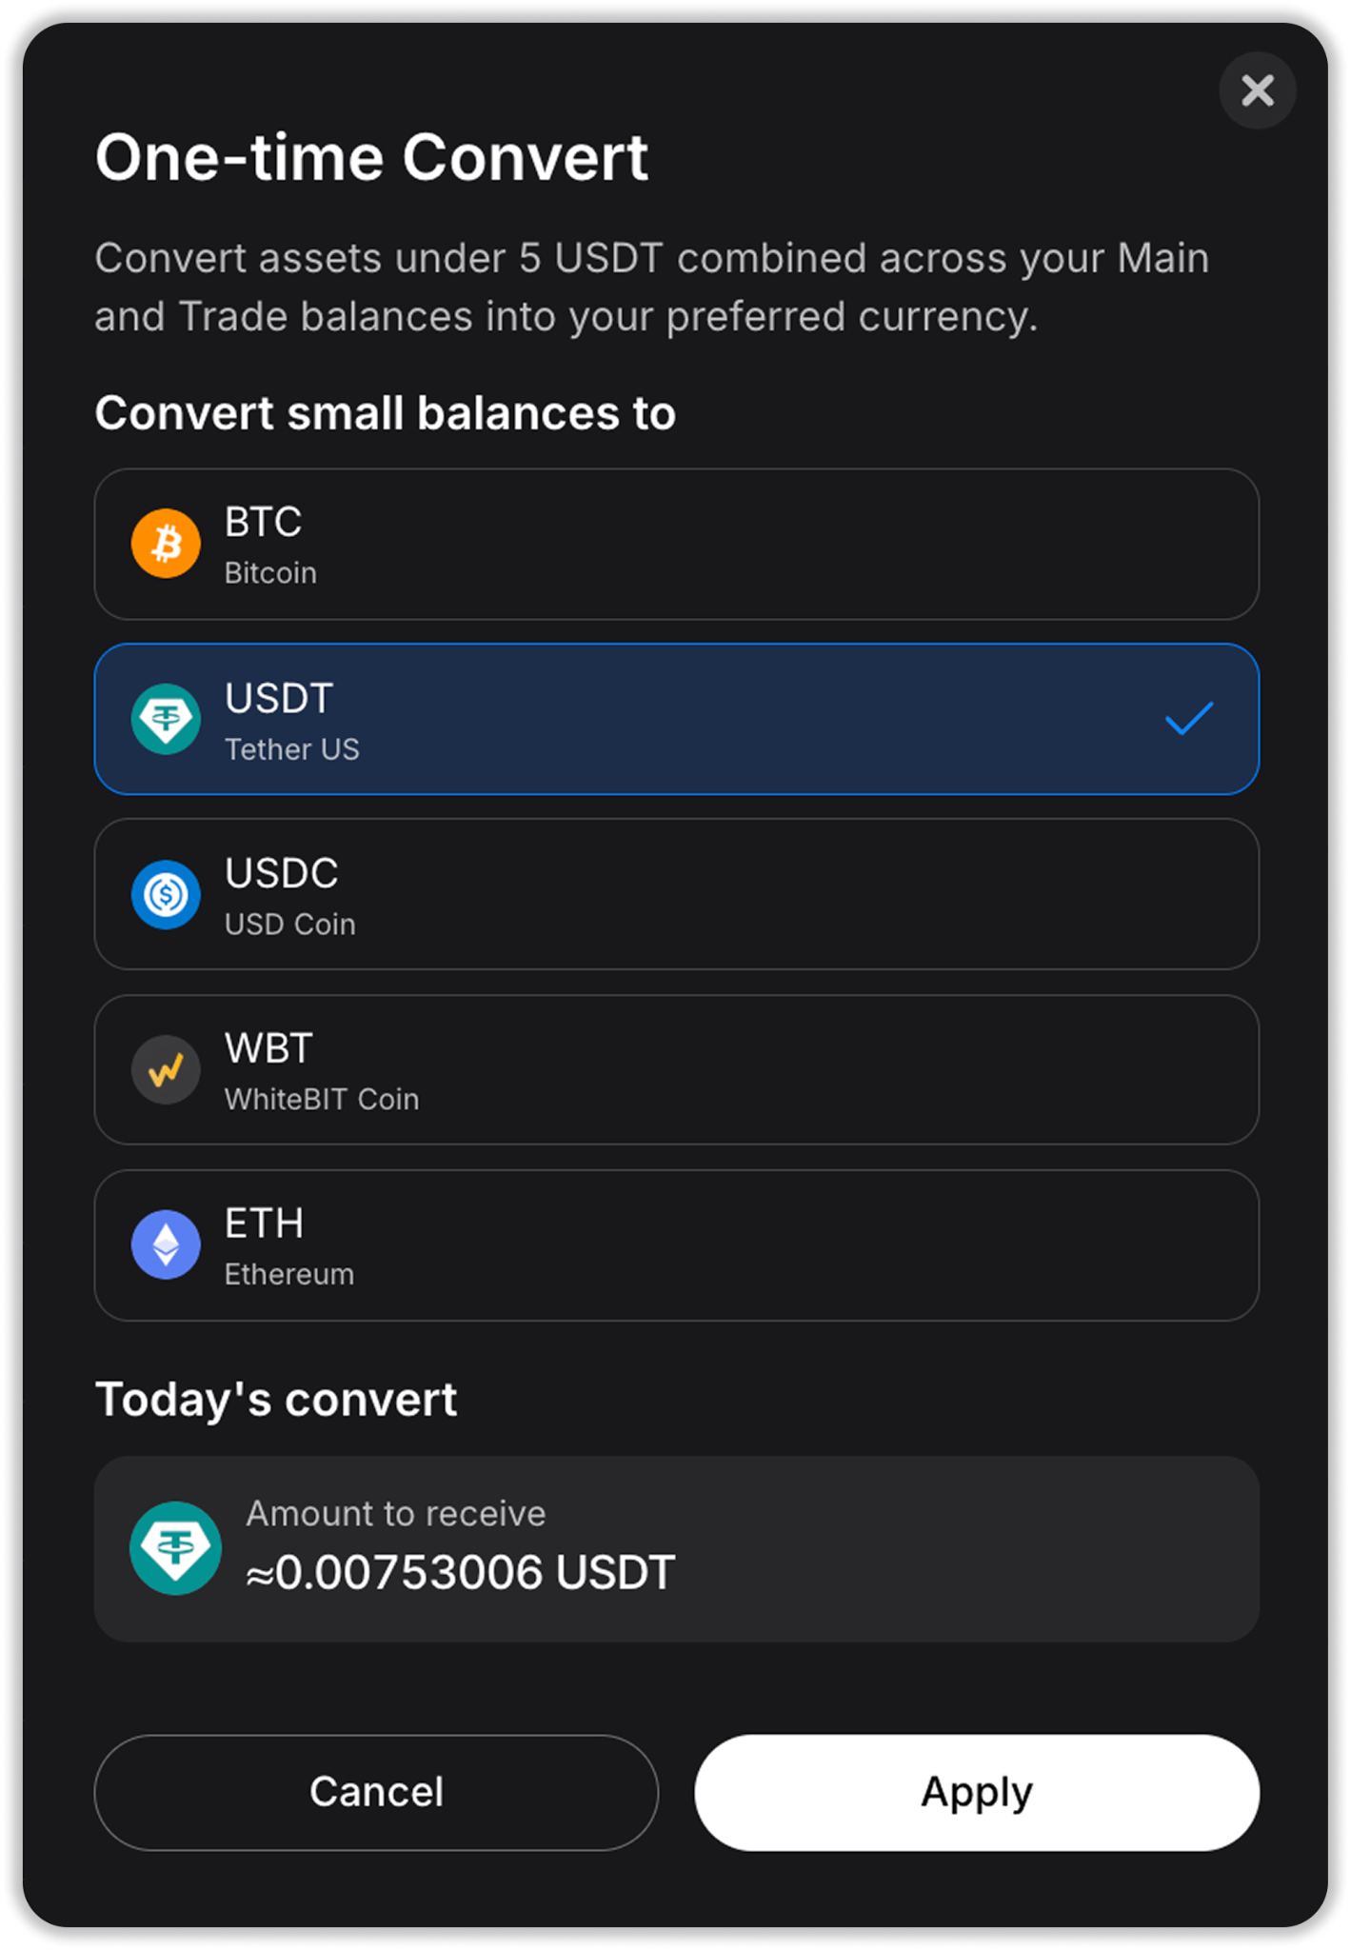Click the ≈0.00753006 USDT amount
Screen dimensions: 1351x1950
[461, 1572]
